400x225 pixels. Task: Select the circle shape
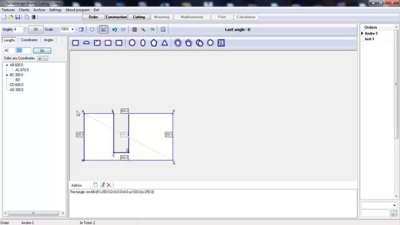pyautogui.click(x=132, y=43)
